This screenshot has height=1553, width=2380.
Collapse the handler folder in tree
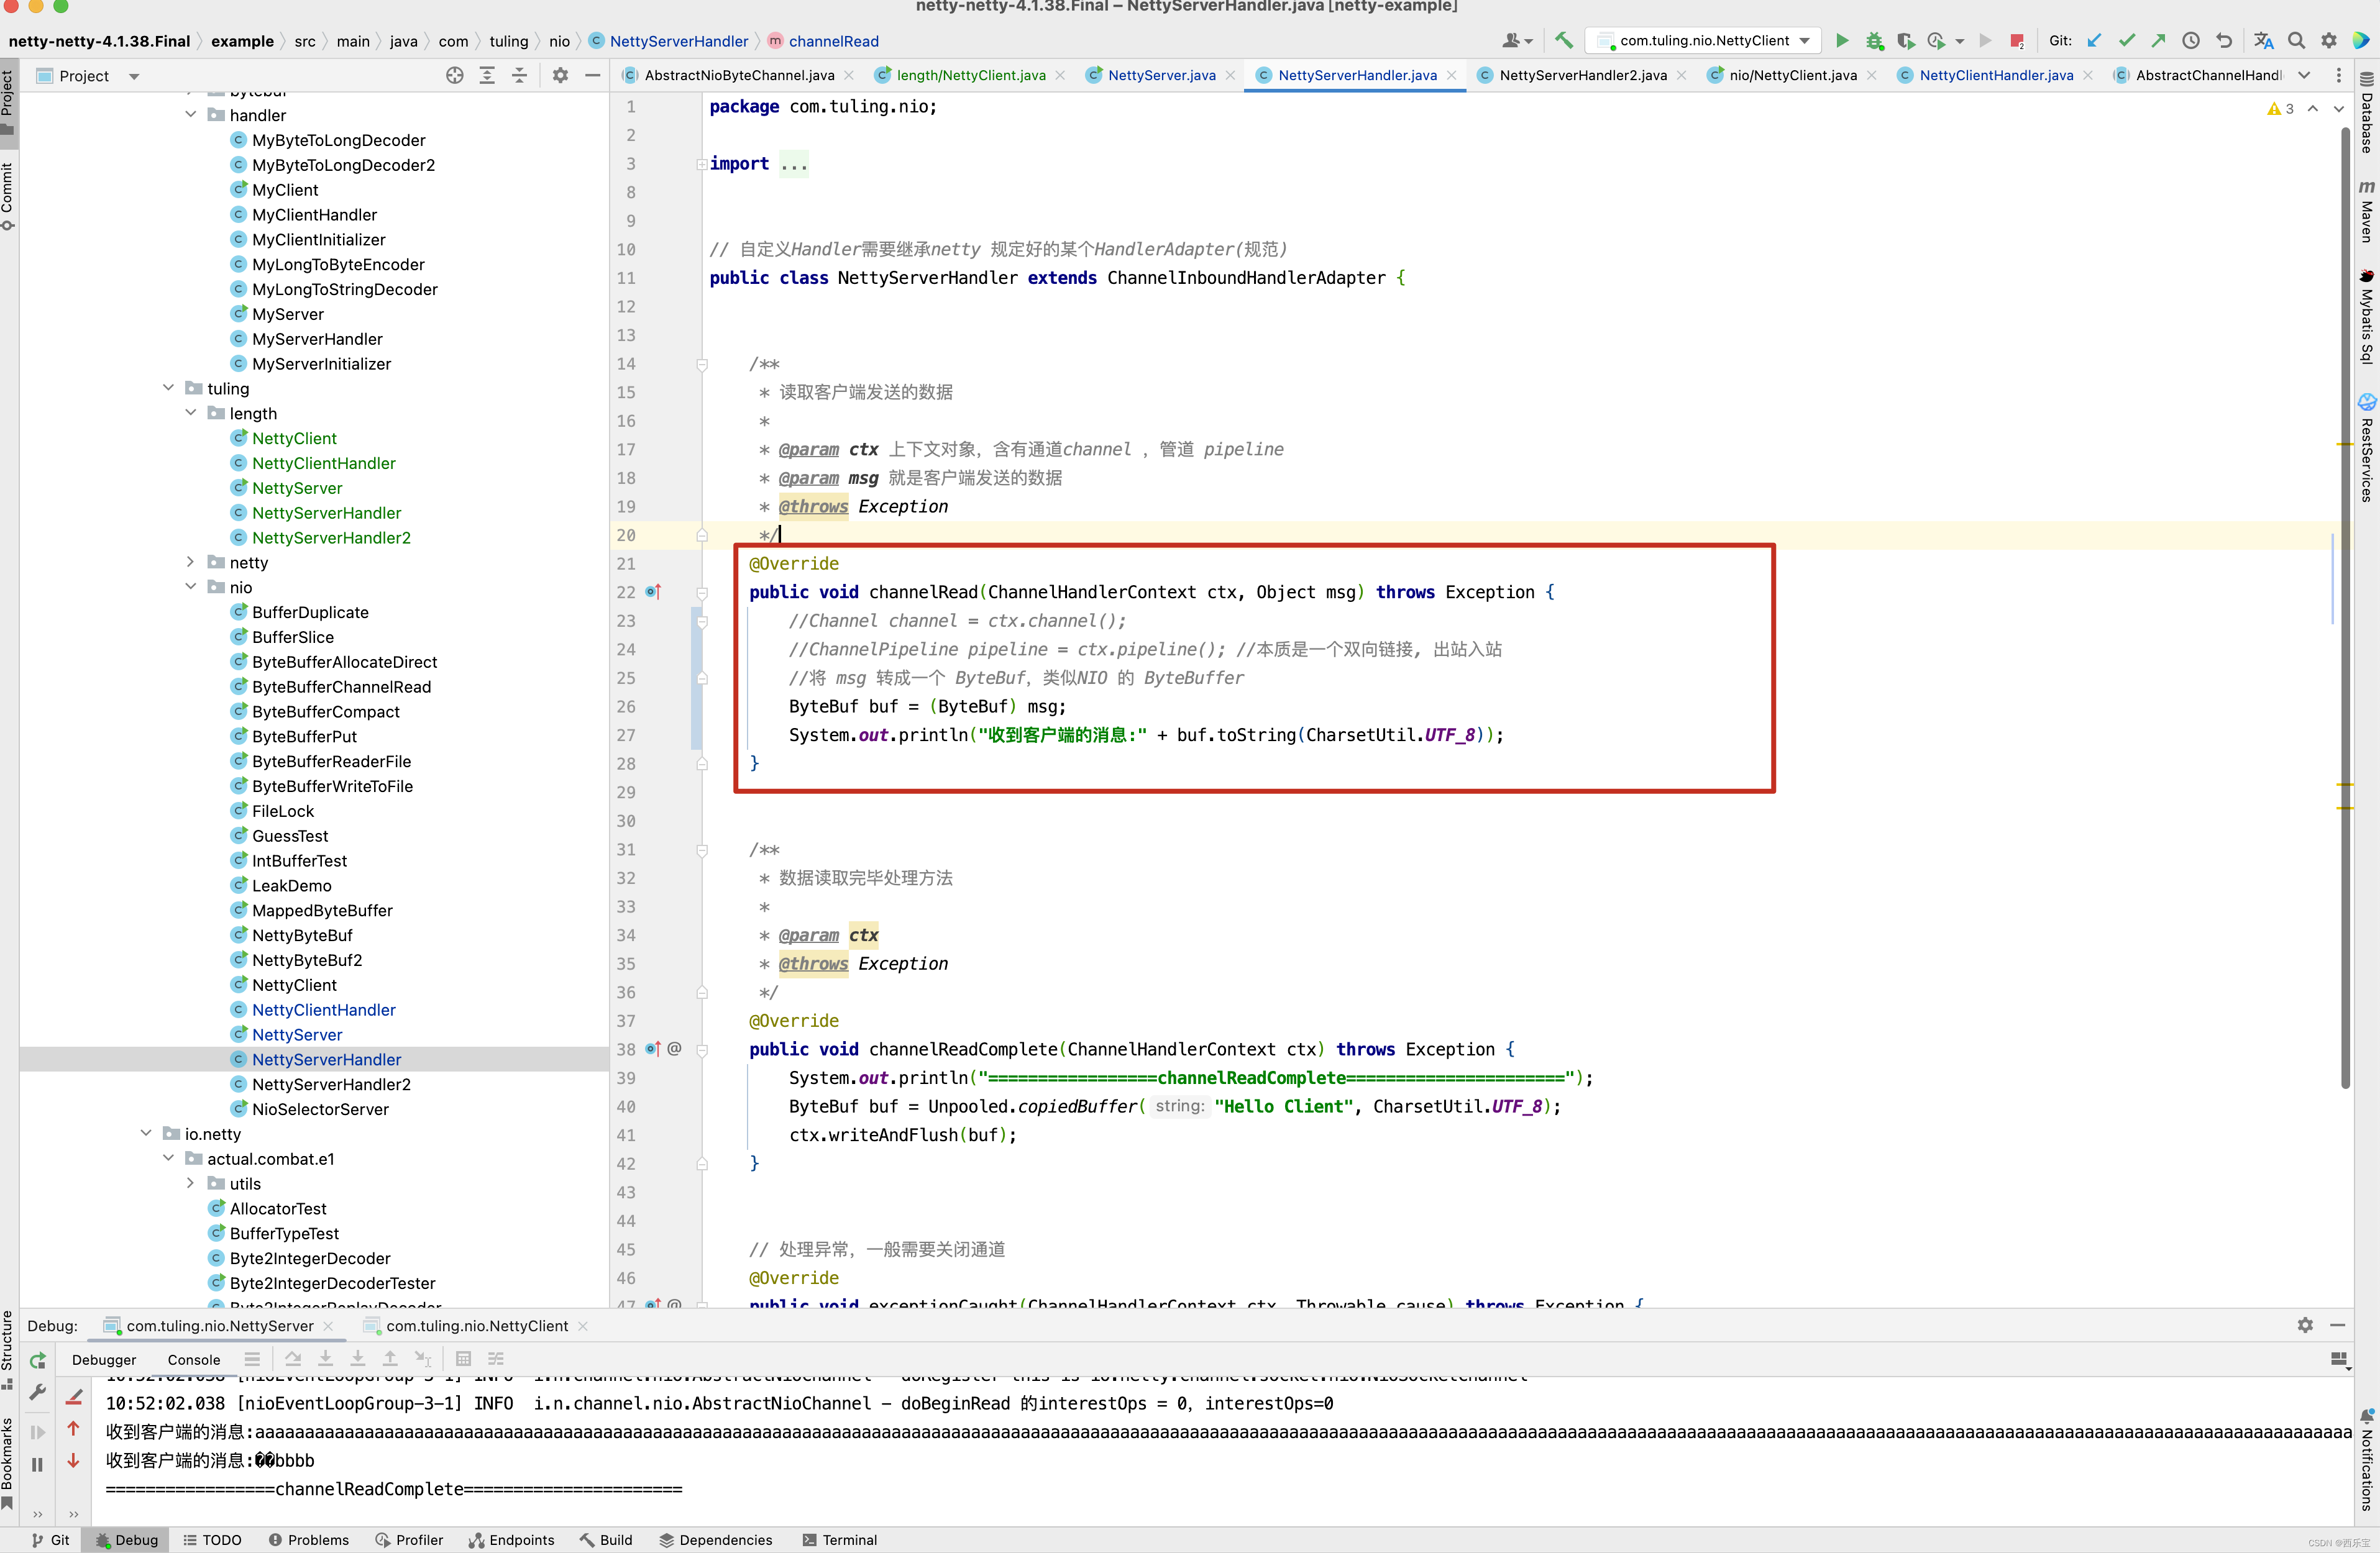[191, 115]
